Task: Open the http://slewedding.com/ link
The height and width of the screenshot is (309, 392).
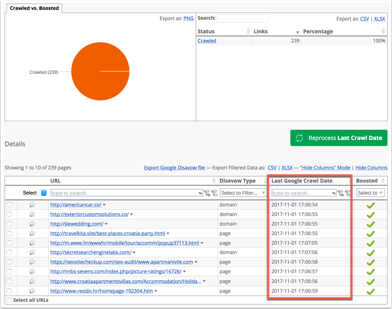Action: click(77, 224)
